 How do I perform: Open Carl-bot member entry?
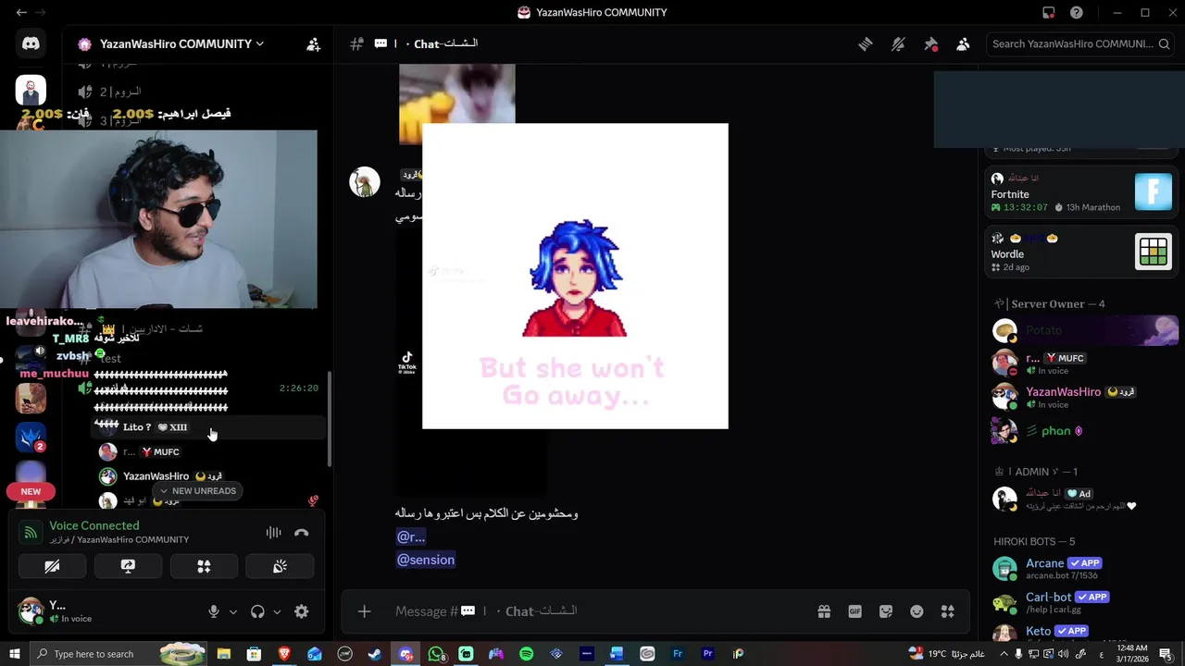point(1085,602)
